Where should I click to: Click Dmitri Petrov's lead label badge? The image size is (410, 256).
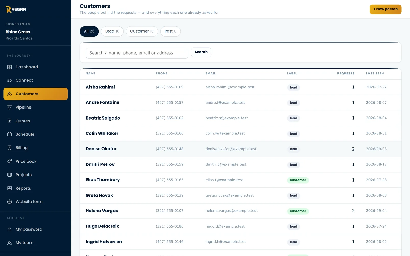(x=293, y=165)
